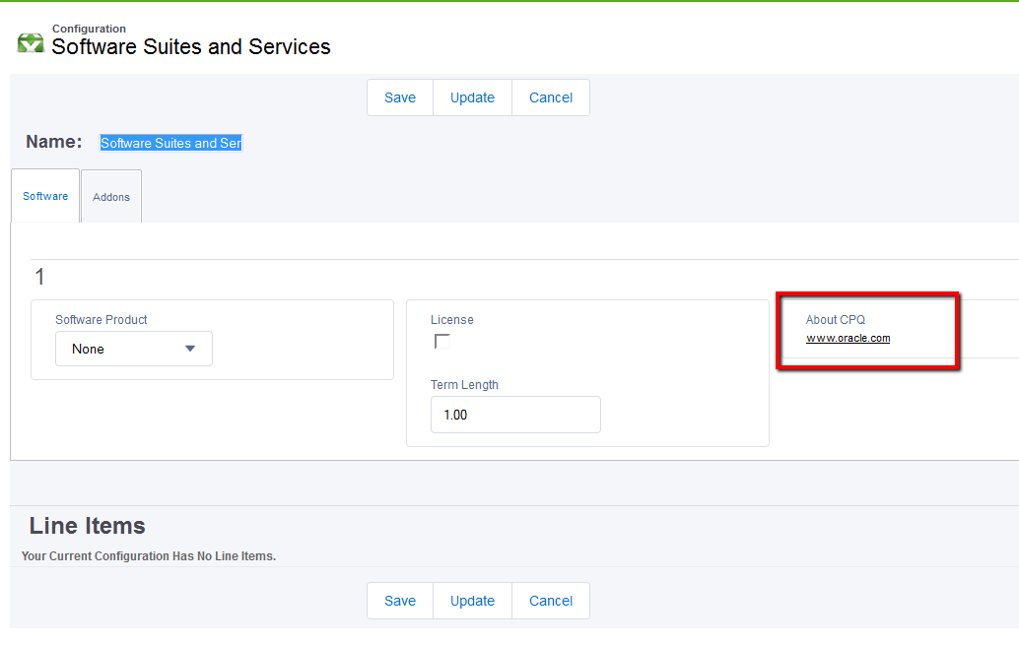Select the Software tab
Image resolution: width=1019 pixels, height=645 pixels.
point(45,196)
